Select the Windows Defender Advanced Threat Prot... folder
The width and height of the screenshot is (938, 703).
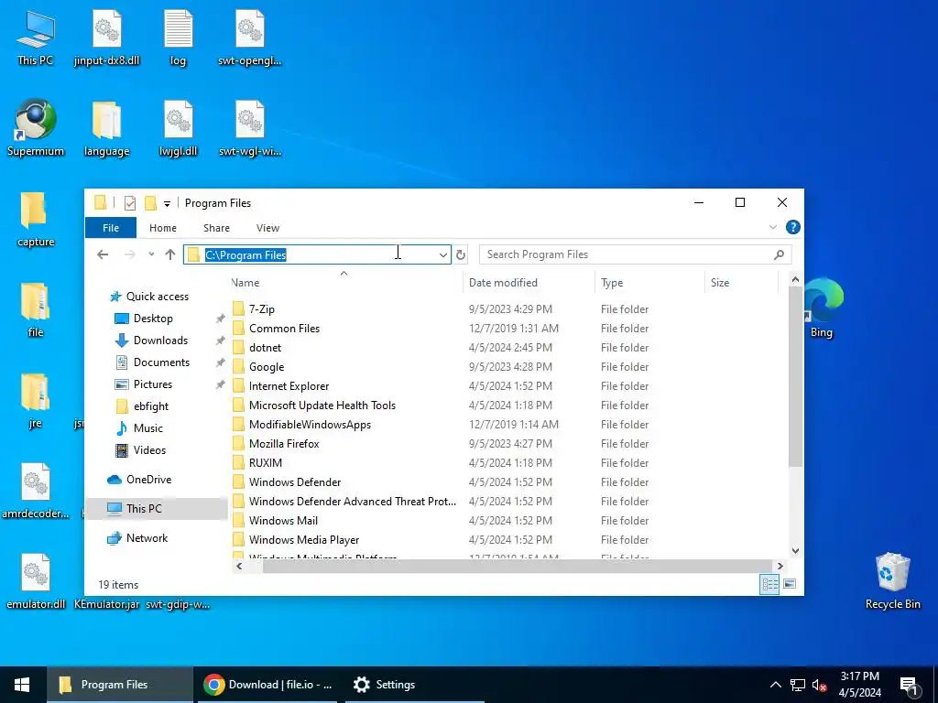point(353,501)
